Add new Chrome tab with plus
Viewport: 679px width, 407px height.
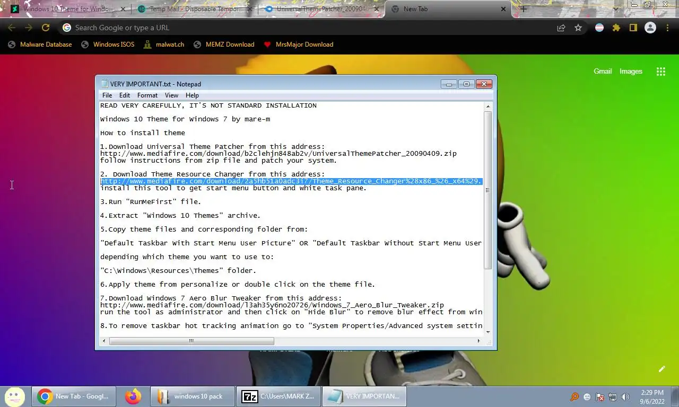click(x=524, y=9)
